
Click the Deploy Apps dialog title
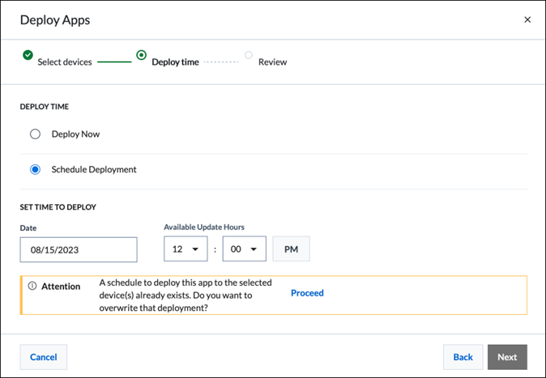tap(55, 19)
